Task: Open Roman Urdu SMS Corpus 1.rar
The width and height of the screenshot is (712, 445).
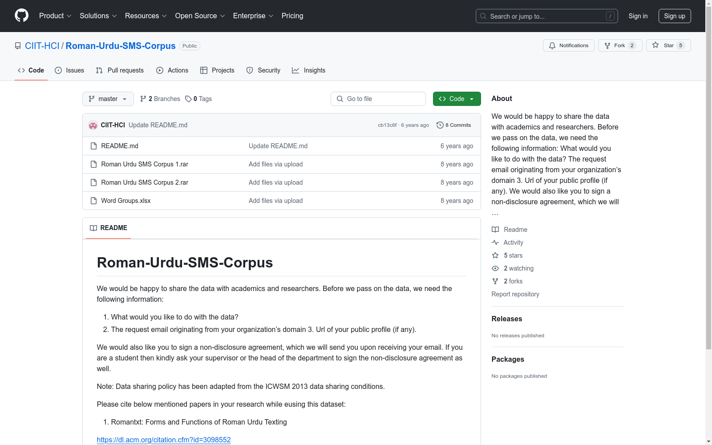Action: [x=145, y=164]
